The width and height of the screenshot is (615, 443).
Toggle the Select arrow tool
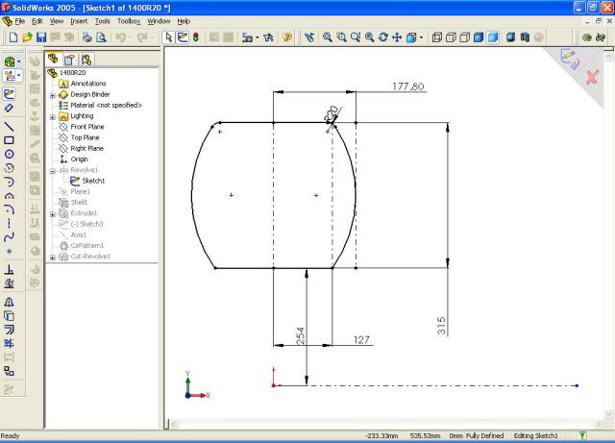pyautogui.click(x=169, y=37)
